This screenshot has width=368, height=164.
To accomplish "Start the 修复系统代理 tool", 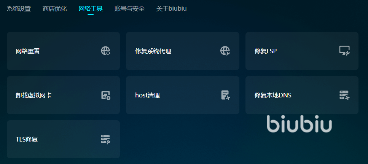I will [x=183, y=51].
